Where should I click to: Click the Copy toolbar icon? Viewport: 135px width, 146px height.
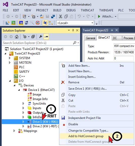66,17
